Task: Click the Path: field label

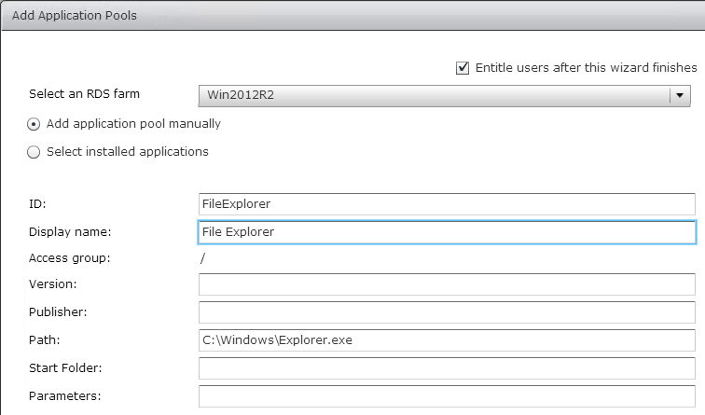Action: 44,339
